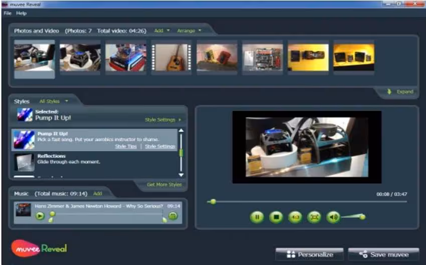Select the seventh thumbnail with yellow wall
The image size is (426, 265).
tap(308, 57)
